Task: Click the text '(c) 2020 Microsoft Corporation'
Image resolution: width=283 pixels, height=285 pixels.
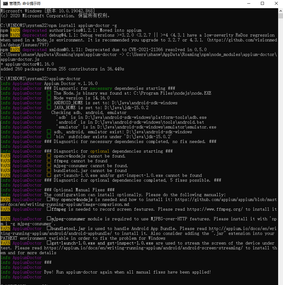Action: pos(38,16)
